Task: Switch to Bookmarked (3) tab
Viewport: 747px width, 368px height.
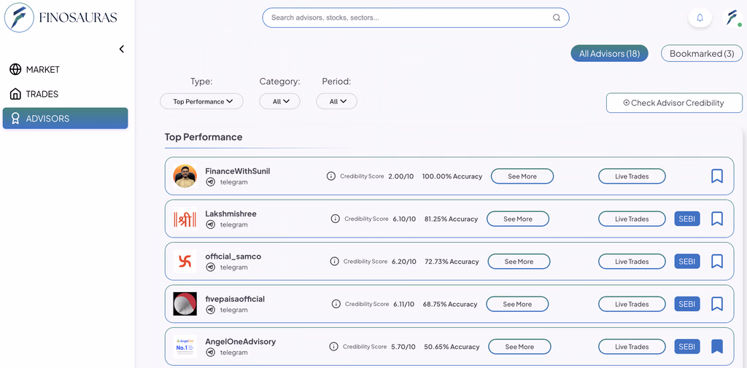Action: (702, 54)
